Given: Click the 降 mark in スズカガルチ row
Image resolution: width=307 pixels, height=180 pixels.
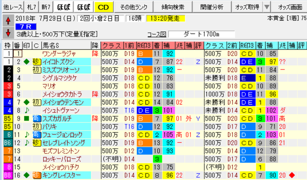Looking at the screenshot, I should coord(95,118).
